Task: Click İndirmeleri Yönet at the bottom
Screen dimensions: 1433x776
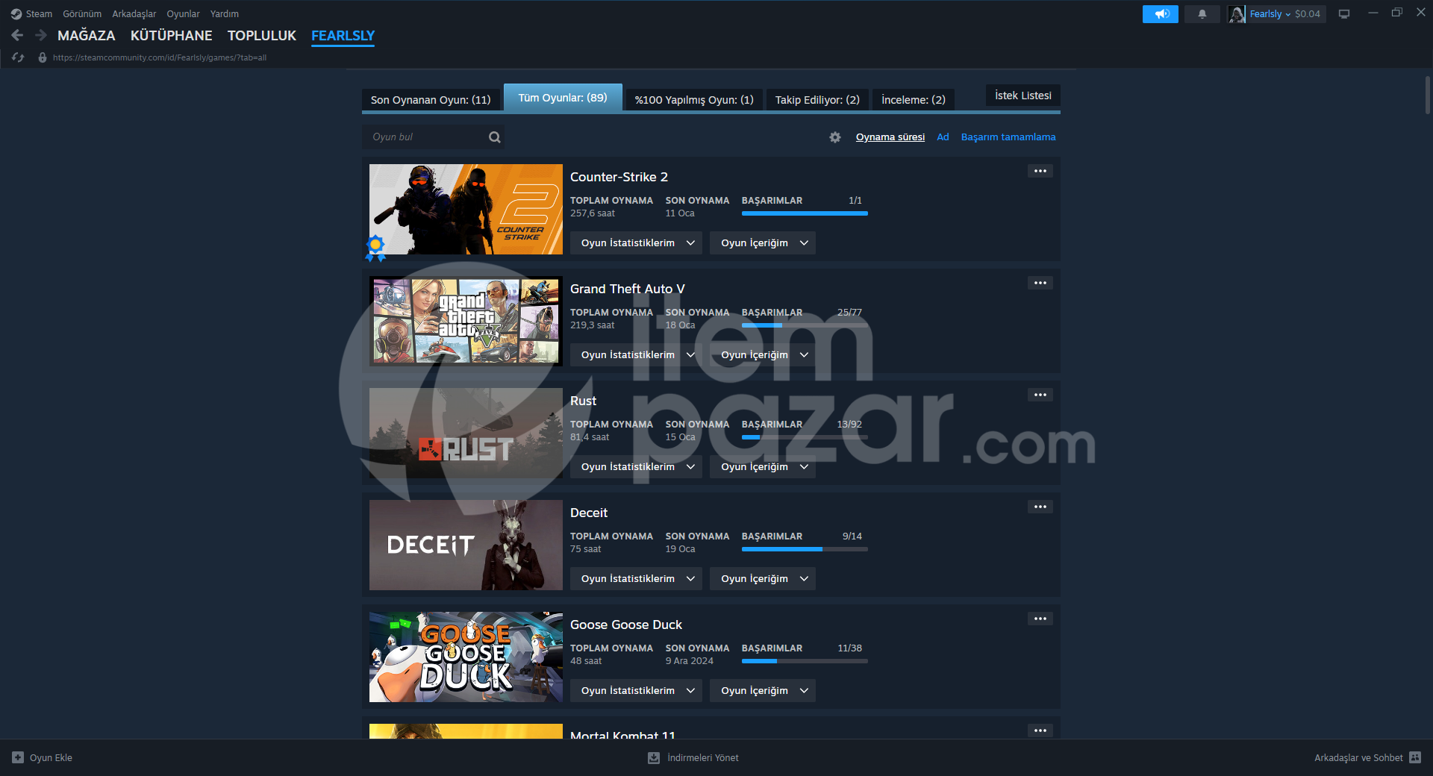Action: (x=703, y=757)
